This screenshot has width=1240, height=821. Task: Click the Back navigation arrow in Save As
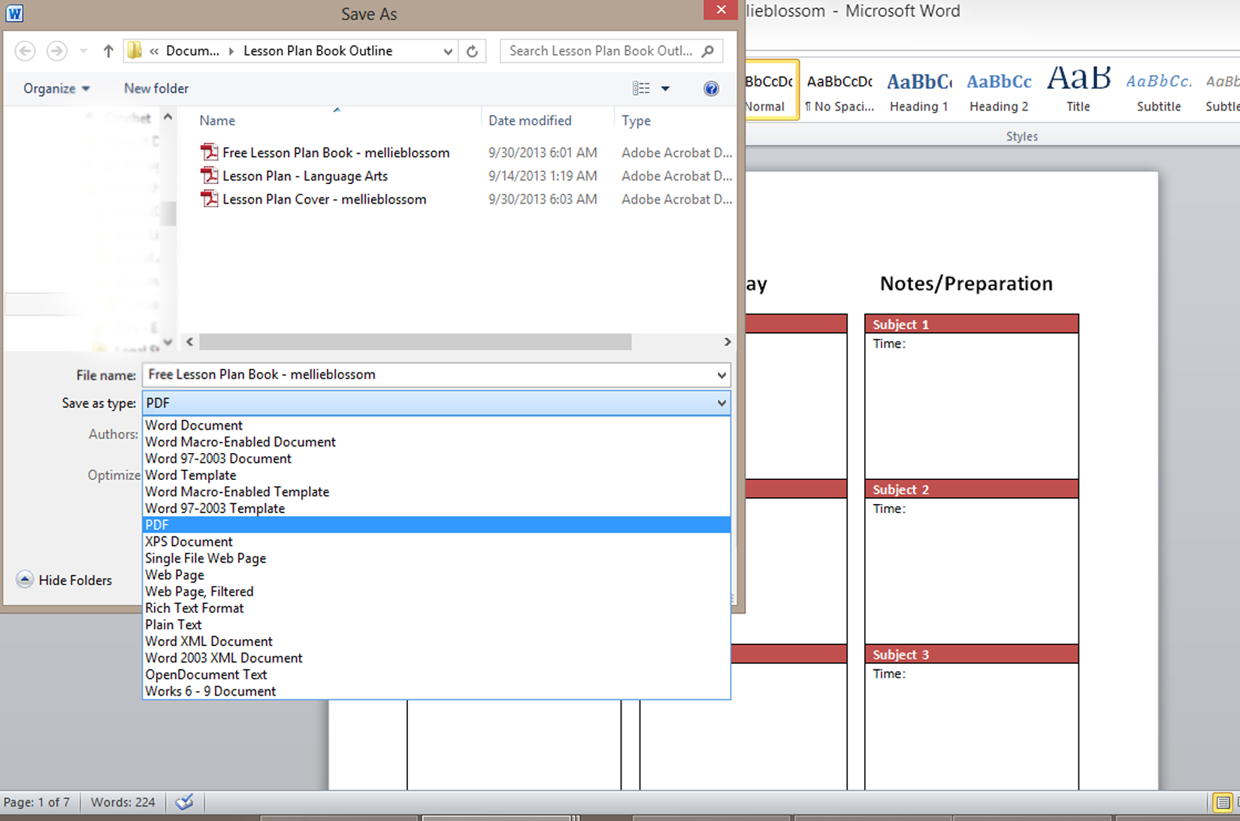click(x=25, y=51)
